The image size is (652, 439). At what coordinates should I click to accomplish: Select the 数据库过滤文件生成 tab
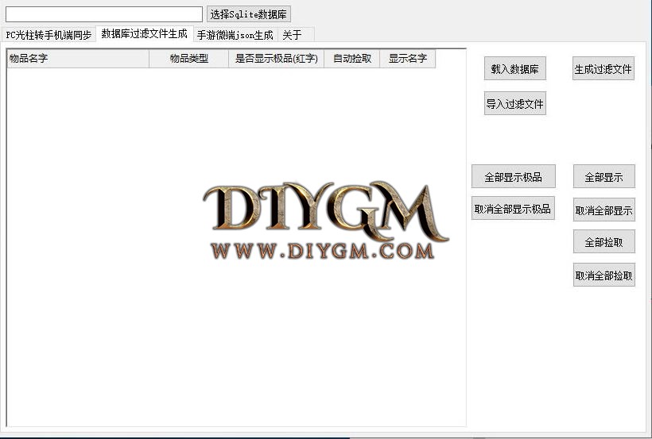(x=144, y=33)
